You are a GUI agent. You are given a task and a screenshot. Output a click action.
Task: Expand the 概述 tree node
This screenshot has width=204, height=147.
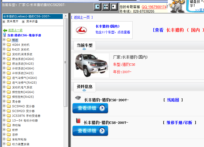4,40
